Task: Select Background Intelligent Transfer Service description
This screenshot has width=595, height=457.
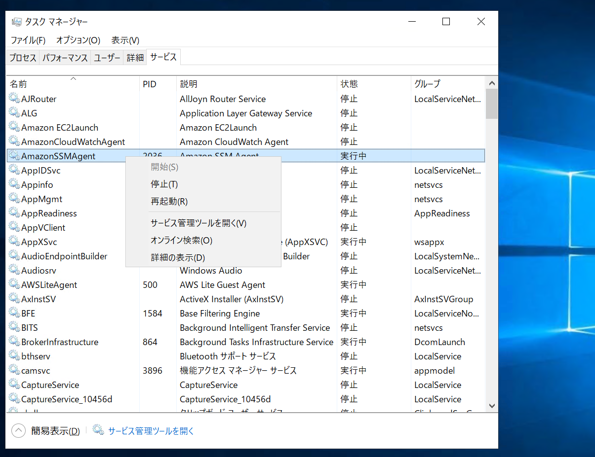Action: 255,327
